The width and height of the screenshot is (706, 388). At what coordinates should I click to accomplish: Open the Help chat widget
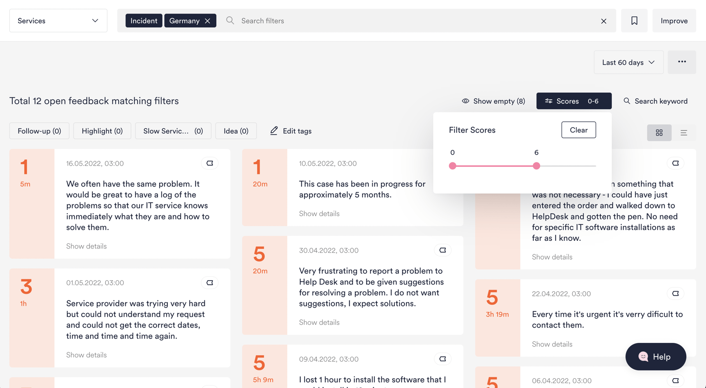point(655,356)
